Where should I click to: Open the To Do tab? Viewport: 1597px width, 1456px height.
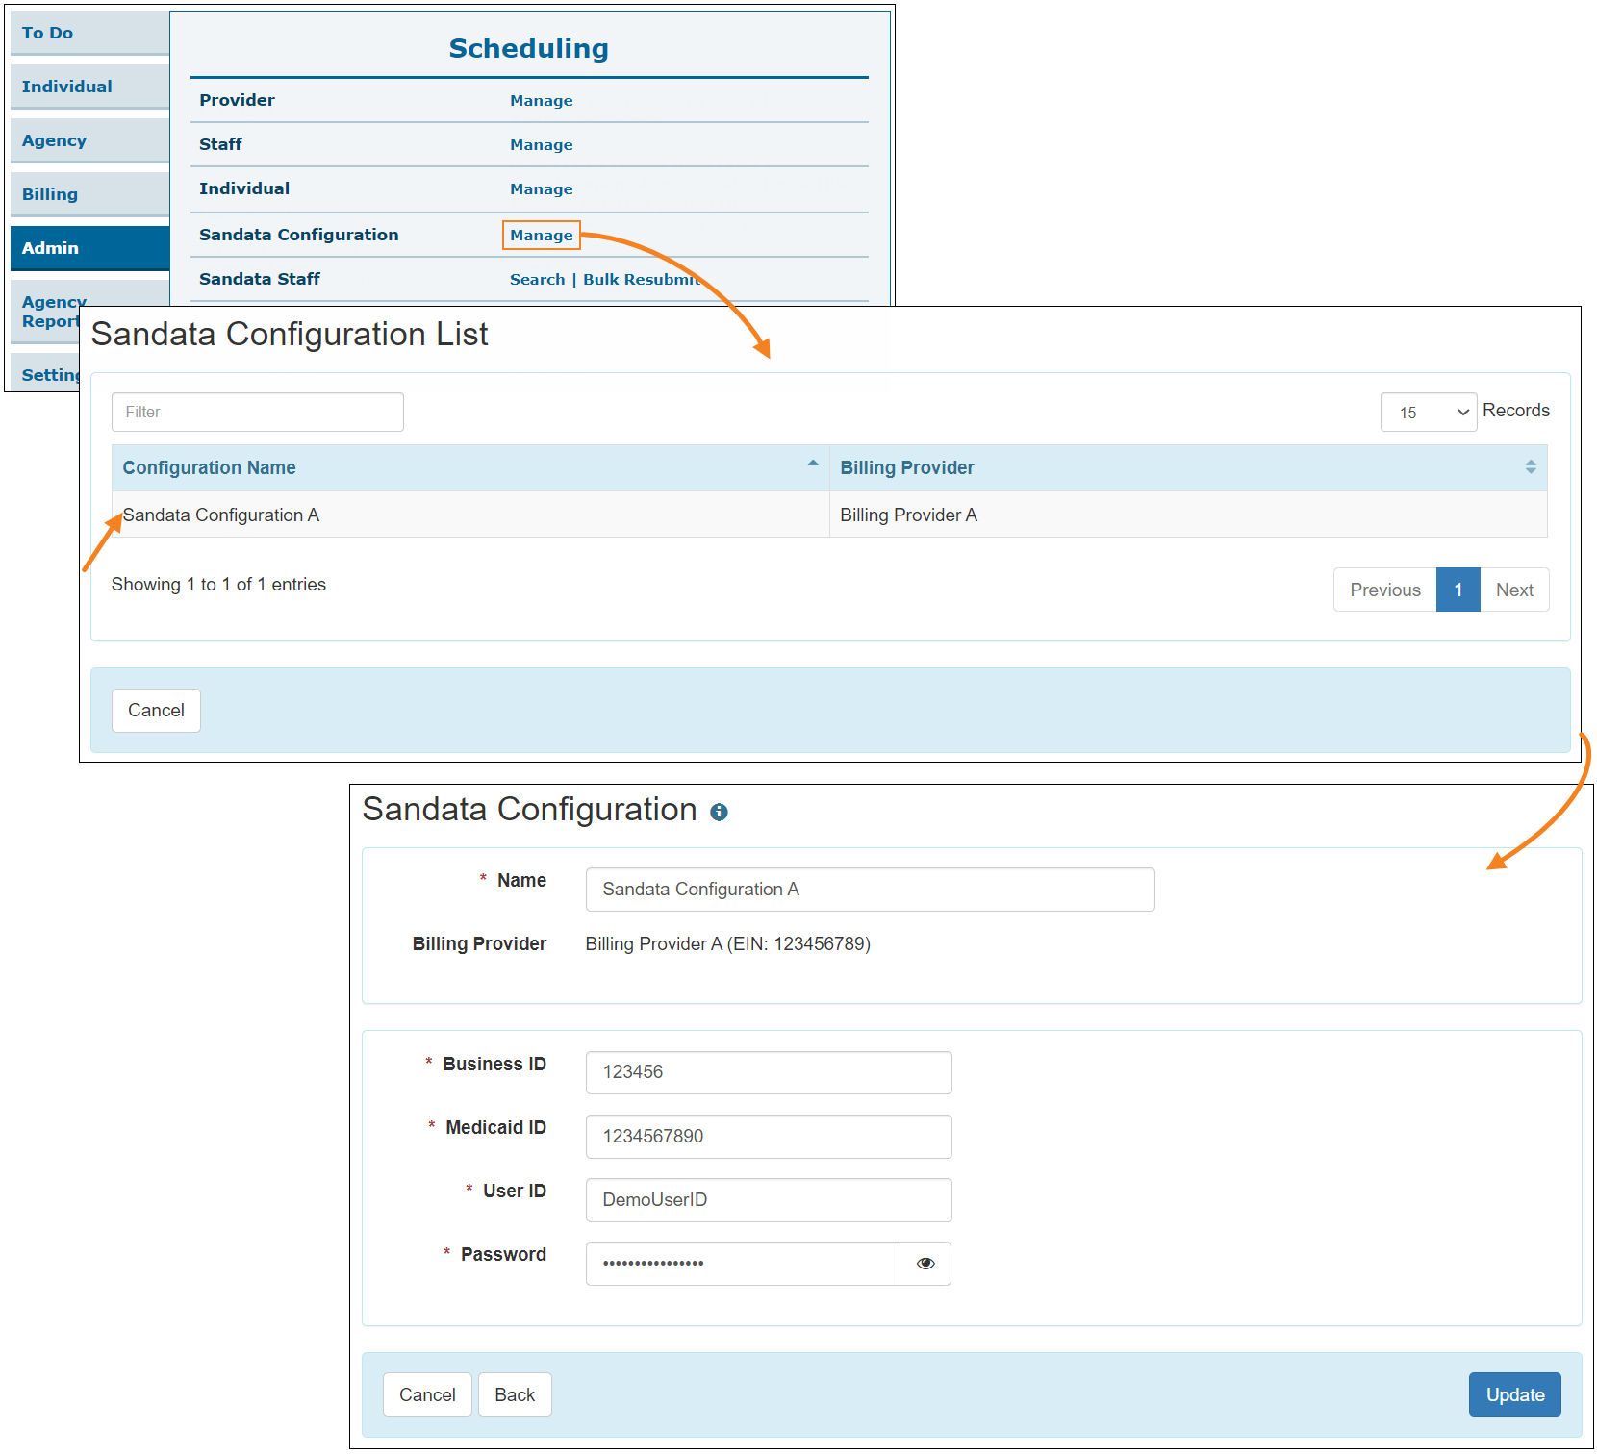tap(89, 33)
